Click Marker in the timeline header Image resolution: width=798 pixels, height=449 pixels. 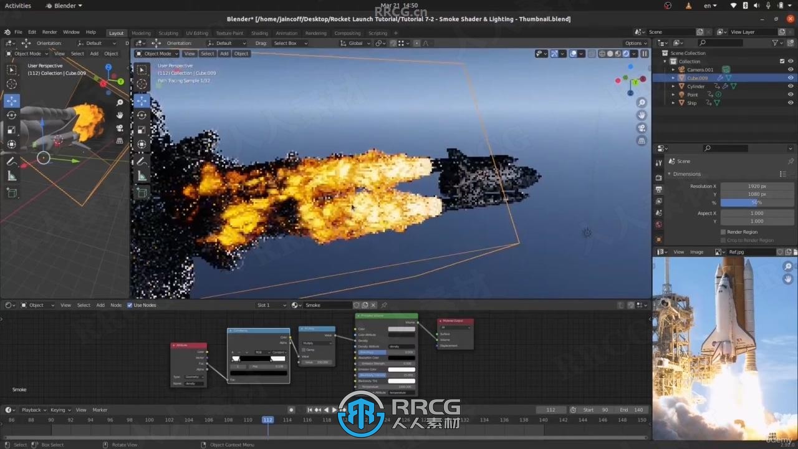[100, 410]
